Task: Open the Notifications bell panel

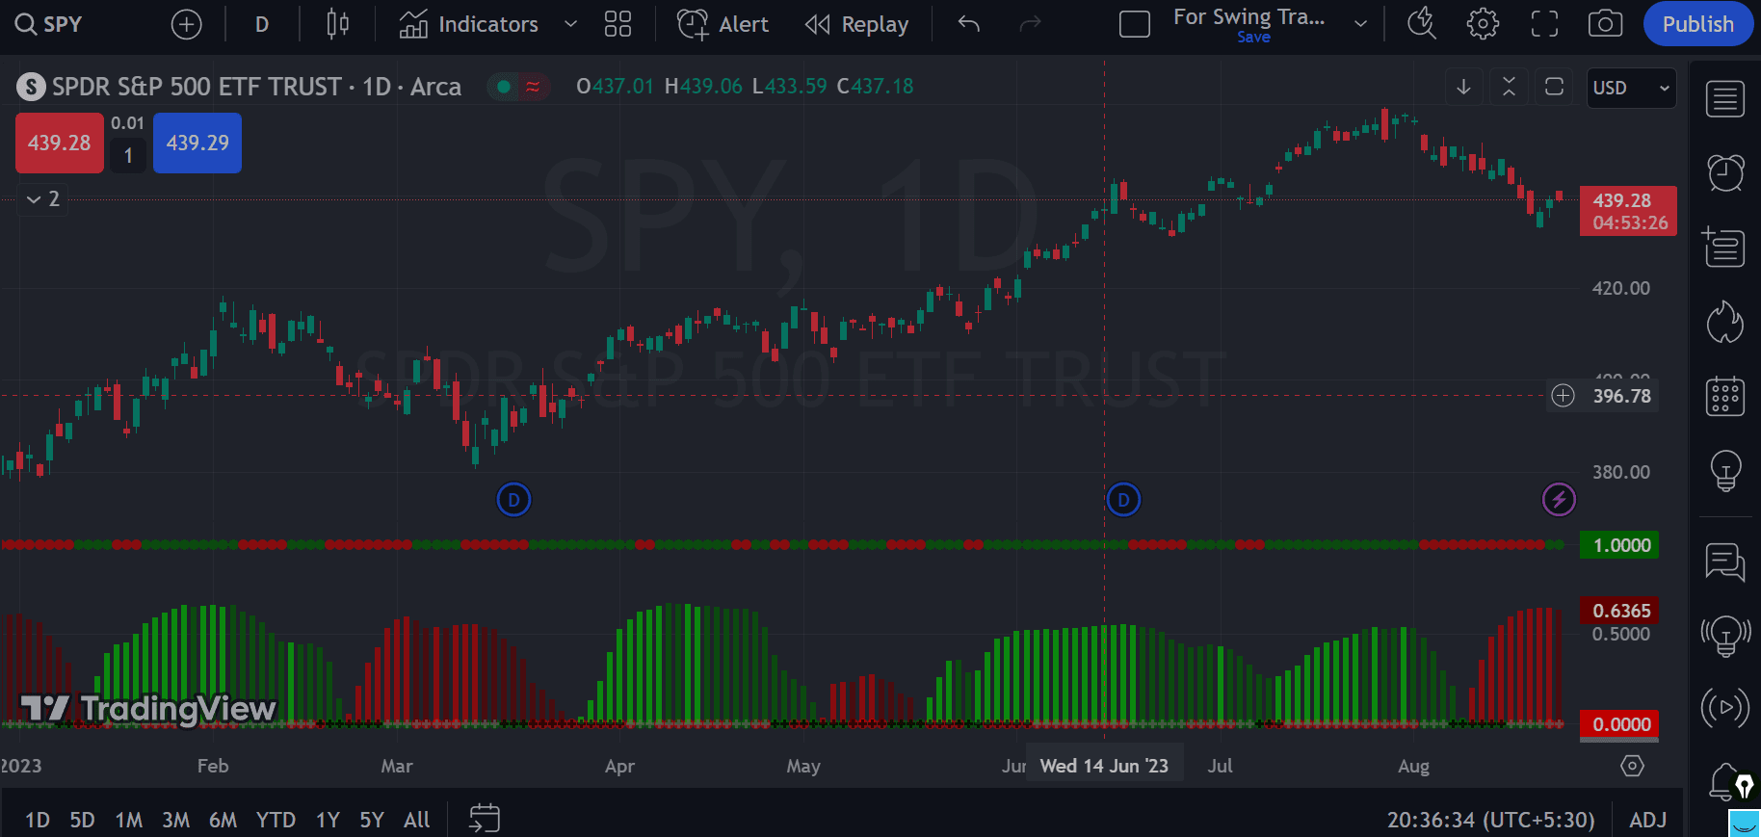Action: (x=1724, y=781)
